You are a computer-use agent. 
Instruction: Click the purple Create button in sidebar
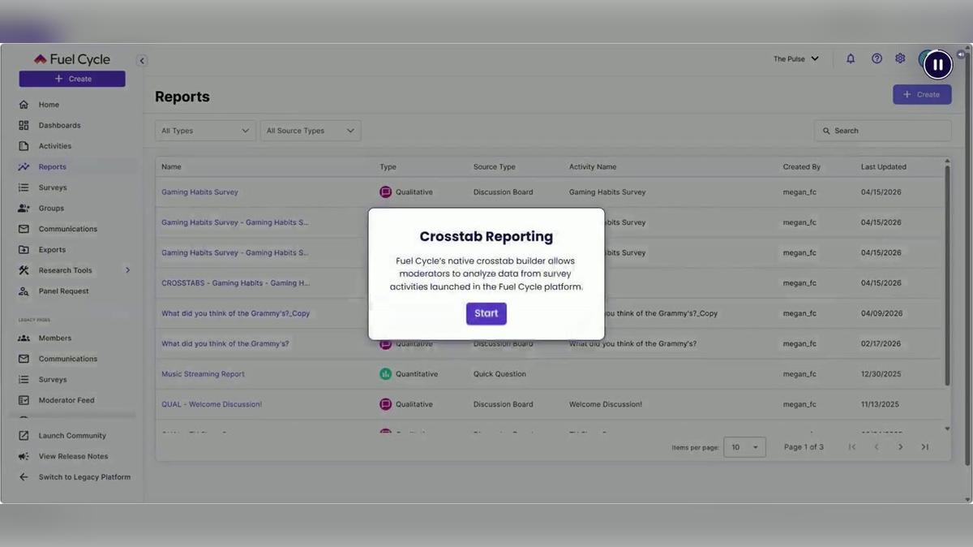click(72, 79)
